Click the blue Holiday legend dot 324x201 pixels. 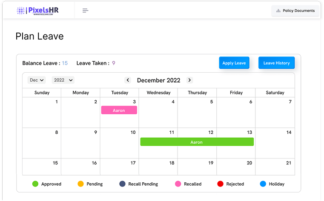coord(263,184)
